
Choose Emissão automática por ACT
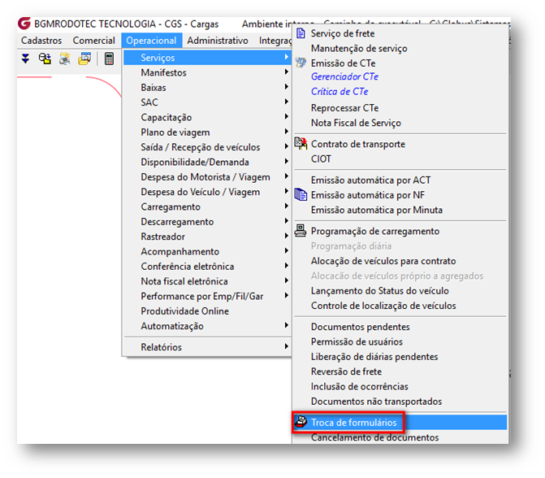[370, 180]
